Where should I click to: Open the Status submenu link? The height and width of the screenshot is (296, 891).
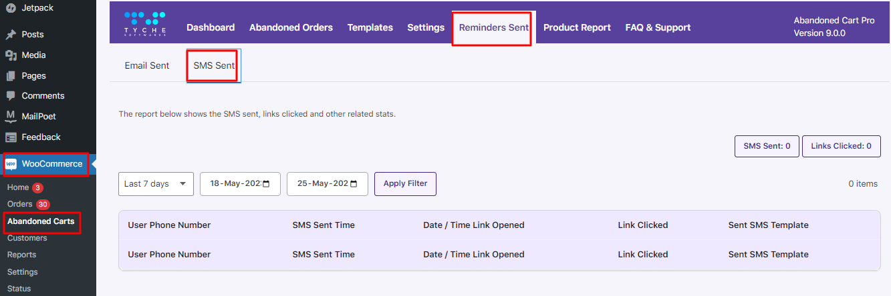pyautogui.click(x=19, y=289)
